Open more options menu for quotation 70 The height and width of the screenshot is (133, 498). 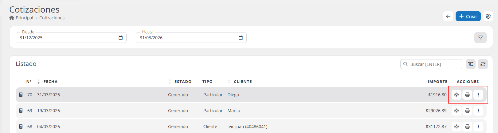pyautogui.click(x=478, y=95)
